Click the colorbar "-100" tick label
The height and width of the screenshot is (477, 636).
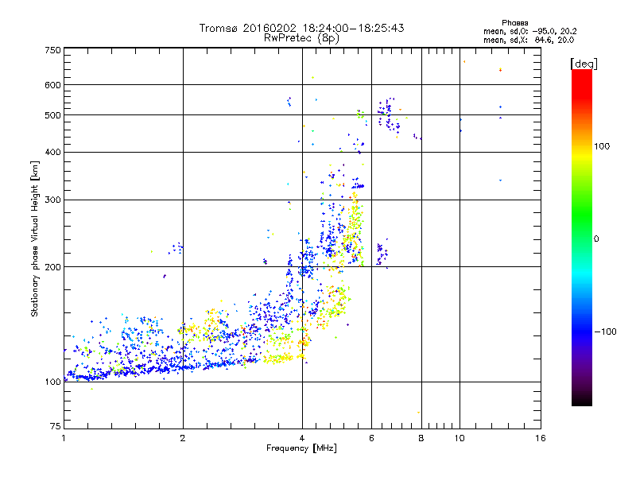coord(606,332)
